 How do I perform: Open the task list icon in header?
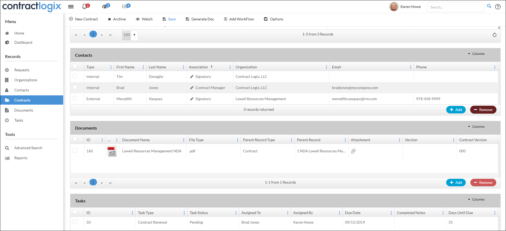tap(125, 6)
